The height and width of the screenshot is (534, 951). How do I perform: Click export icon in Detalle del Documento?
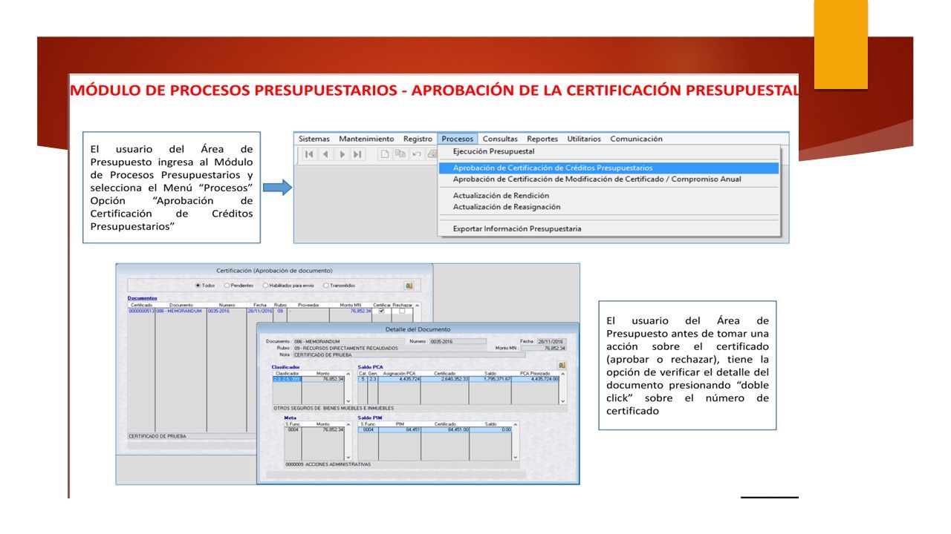(562, 365)
